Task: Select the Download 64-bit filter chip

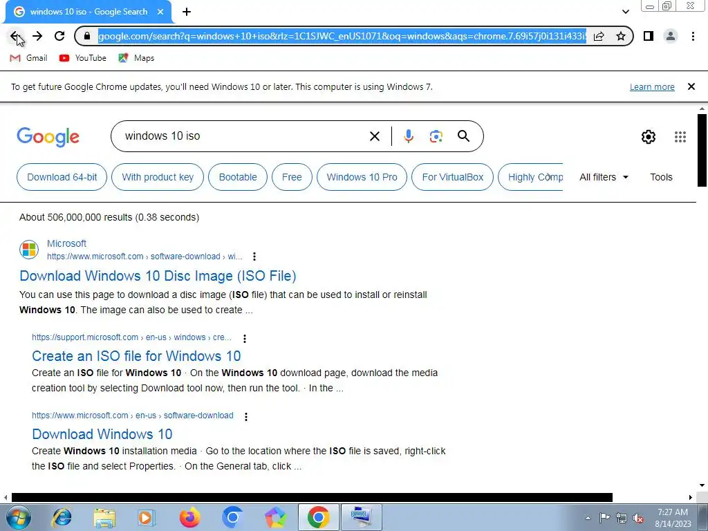Action: click(x=62, y=177)
